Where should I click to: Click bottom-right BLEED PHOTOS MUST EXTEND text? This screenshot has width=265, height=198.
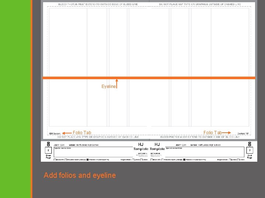pos(200,137)
